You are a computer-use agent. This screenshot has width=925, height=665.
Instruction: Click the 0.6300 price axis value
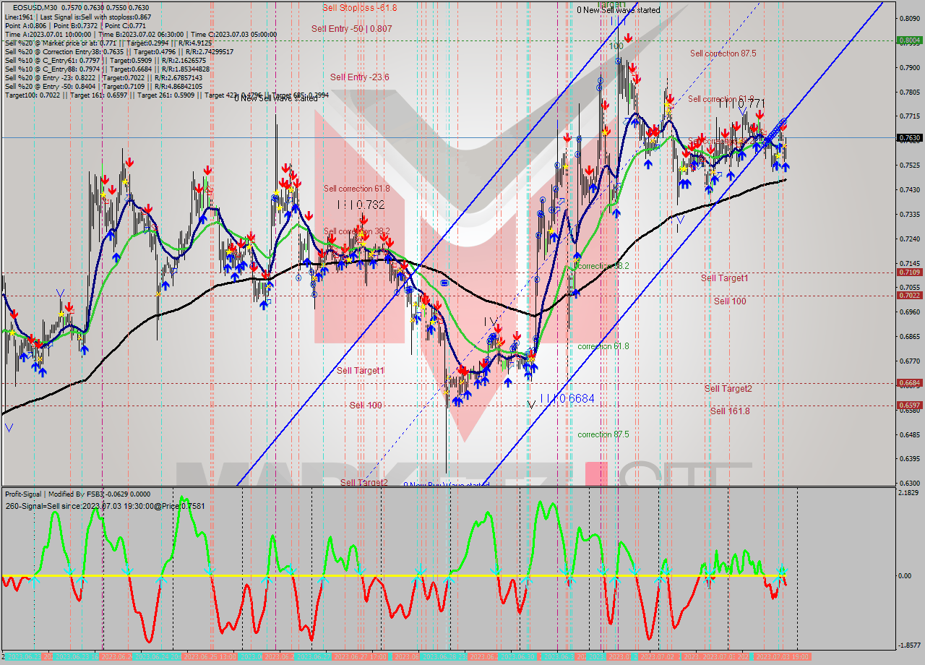click(910, 482)
